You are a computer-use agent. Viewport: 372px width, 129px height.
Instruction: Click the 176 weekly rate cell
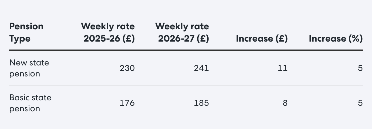tap(127, 103)
